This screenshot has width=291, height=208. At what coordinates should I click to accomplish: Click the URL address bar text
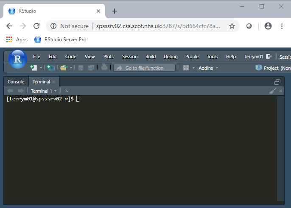coord(158,26)
